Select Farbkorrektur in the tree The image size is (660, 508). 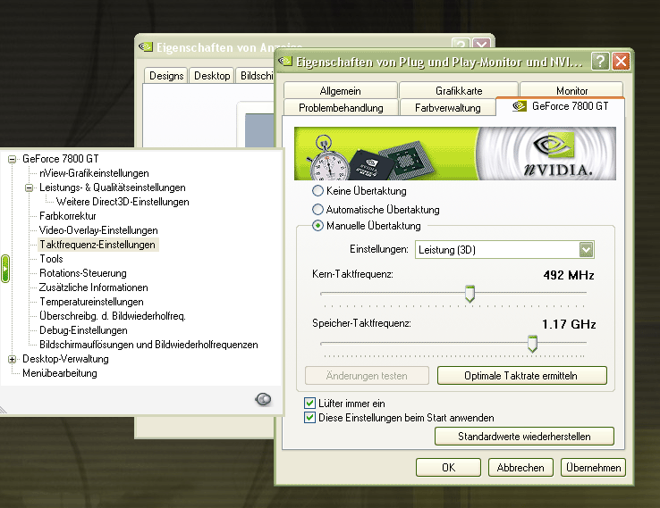(x=68, y=216)
